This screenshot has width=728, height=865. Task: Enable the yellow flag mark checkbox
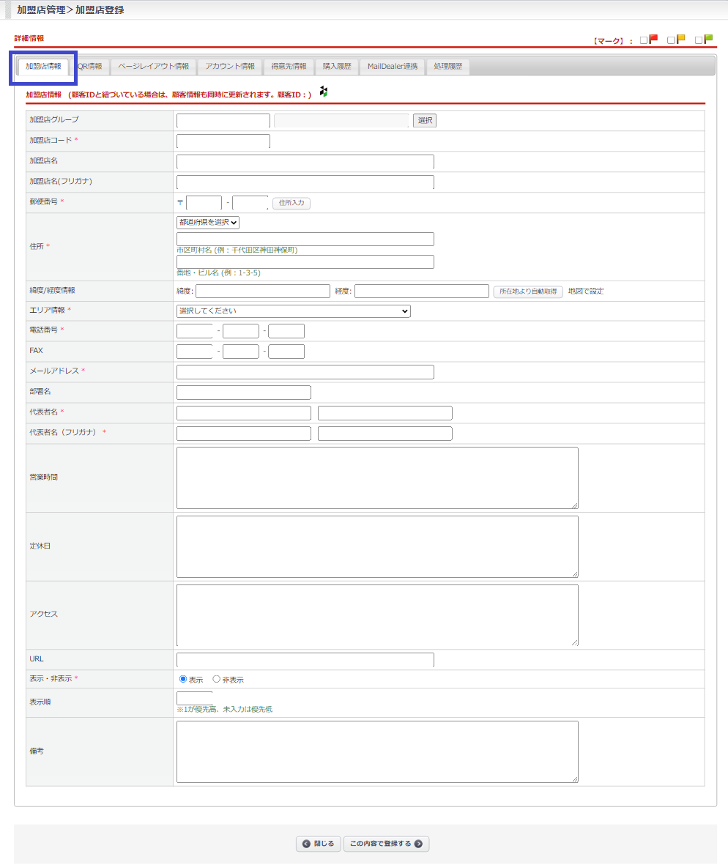671,40
